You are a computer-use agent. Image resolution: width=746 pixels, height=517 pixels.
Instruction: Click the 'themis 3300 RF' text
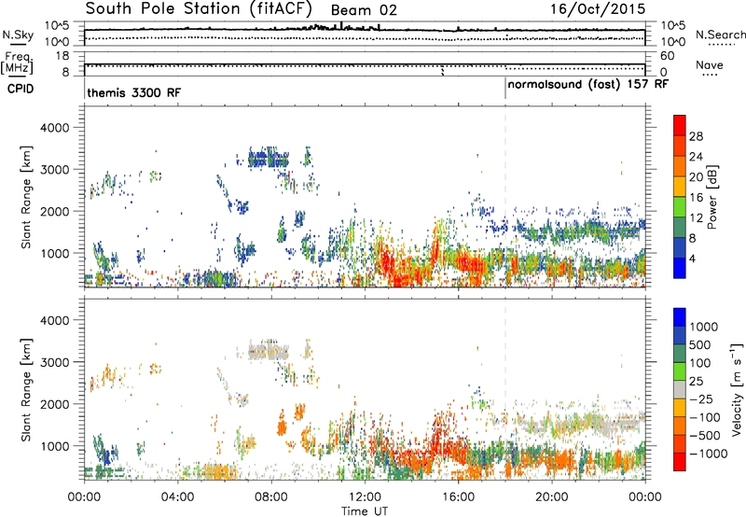pyautogui.click(x=134, y=92)
